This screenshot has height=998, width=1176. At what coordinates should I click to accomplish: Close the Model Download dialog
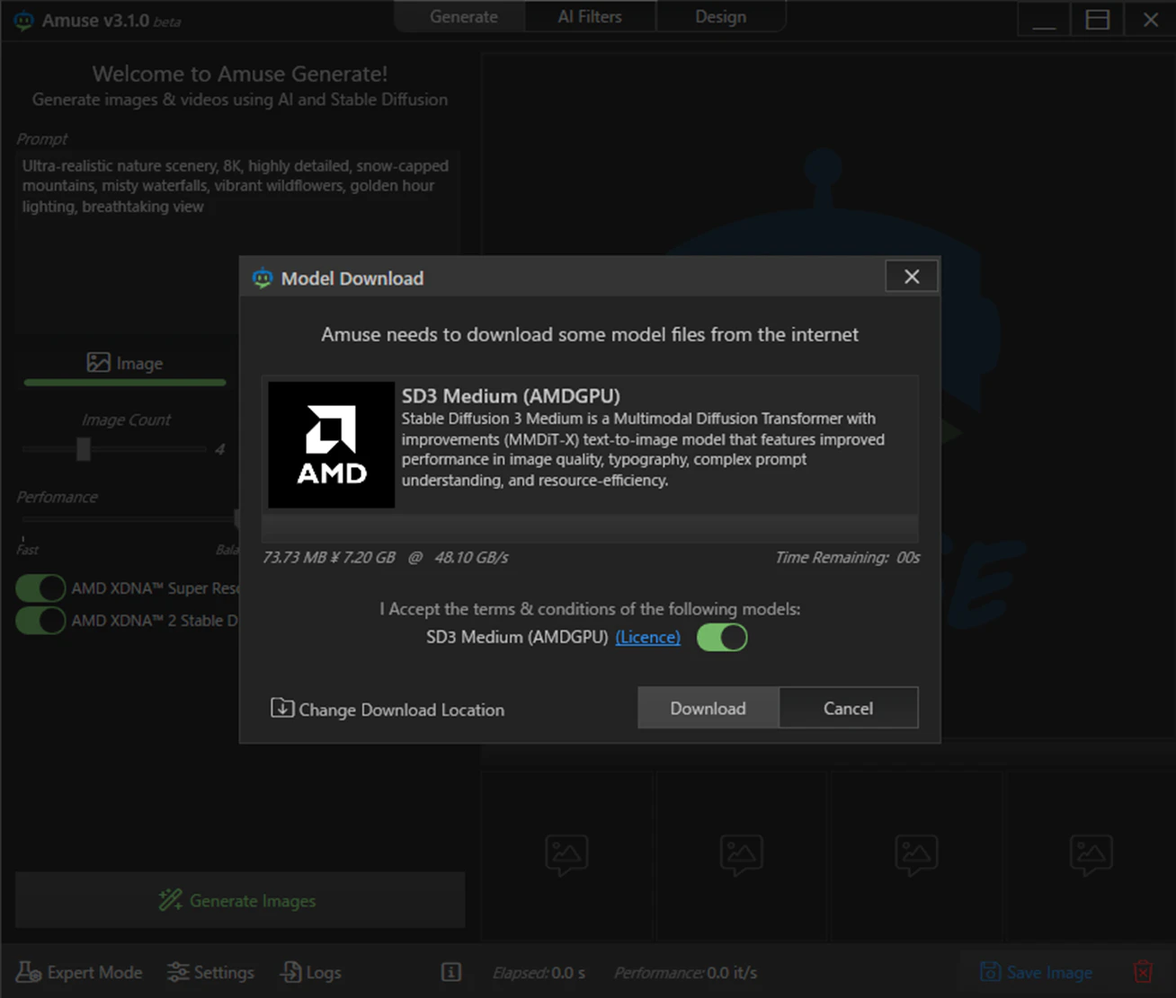pyautogui.click(x=912, y=277)
